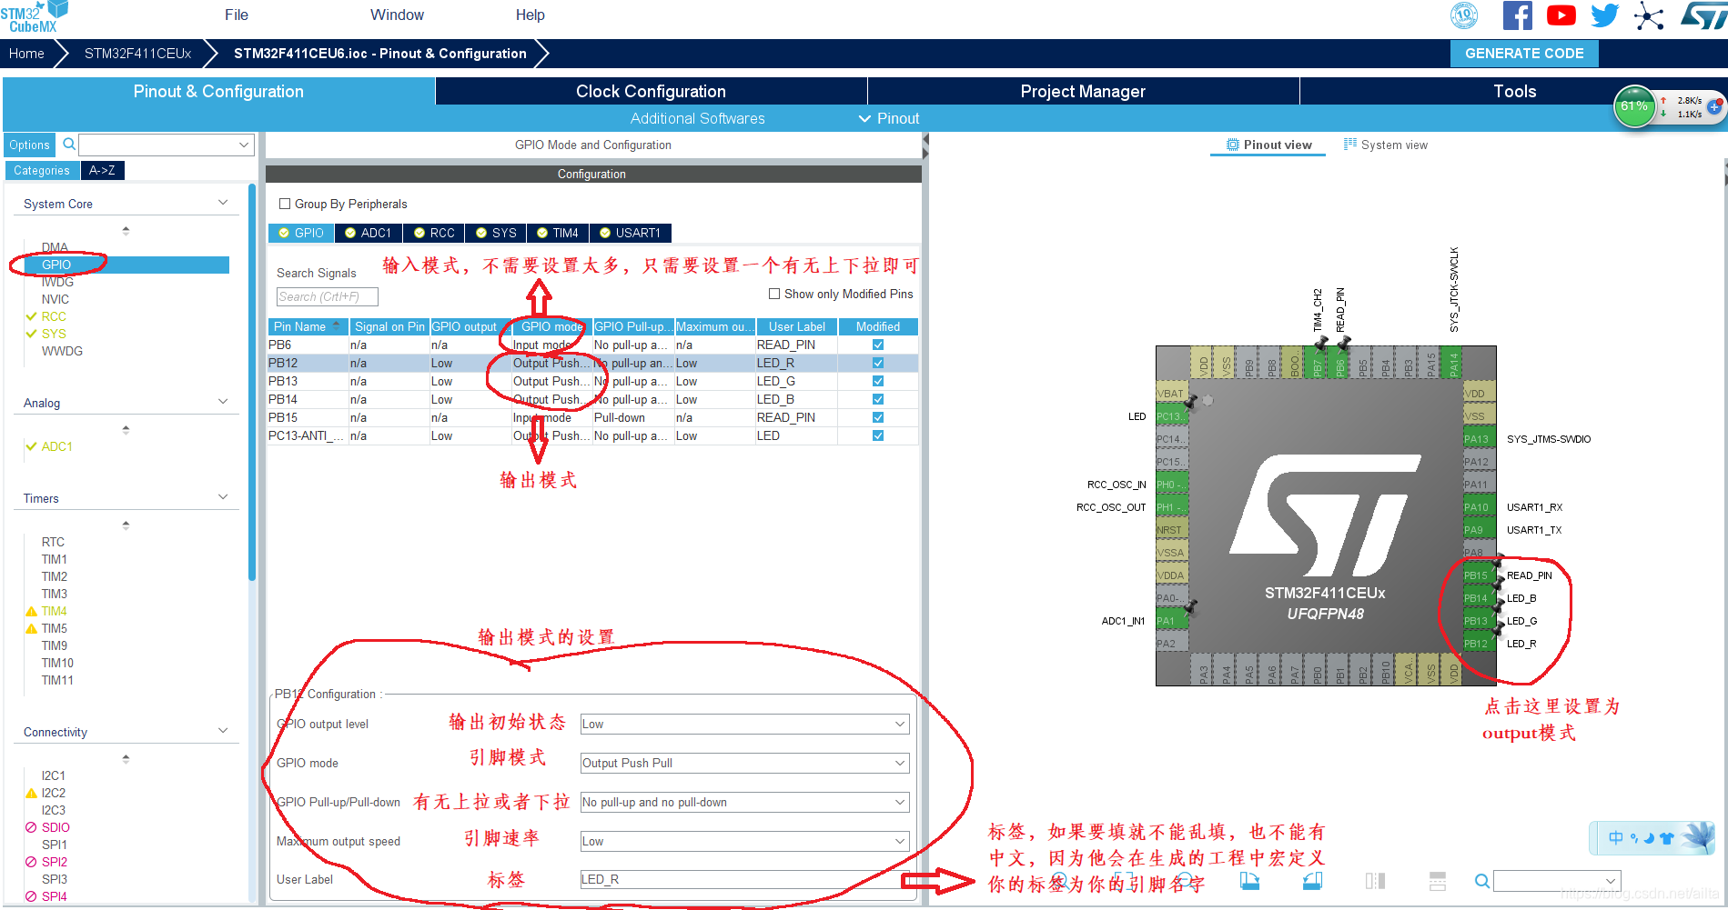Viewport: 1728px width, 910px height.
Task: Open the ST 10-year anniversary badge
Action: click(1464, 15)
